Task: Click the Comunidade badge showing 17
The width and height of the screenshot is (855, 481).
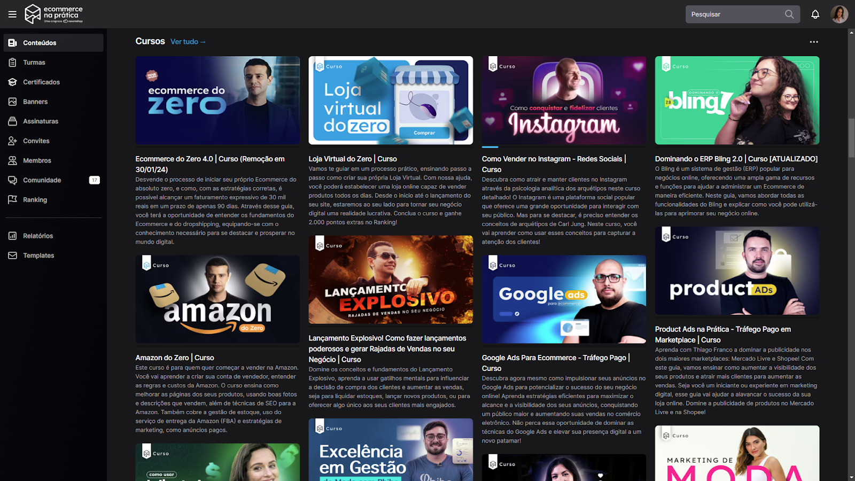Action: pyautogui.click(x=94, y=180)
